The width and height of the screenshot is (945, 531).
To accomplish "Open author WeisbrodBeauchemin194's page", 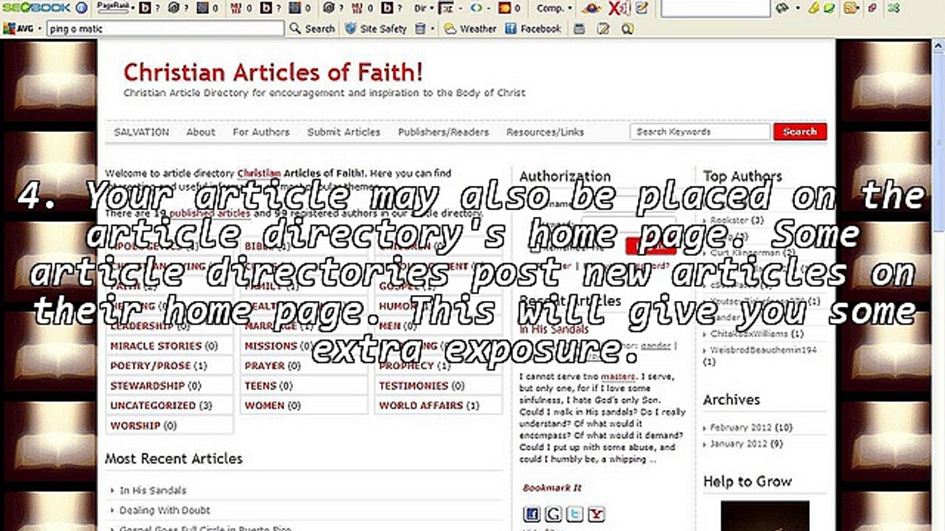I will [763, 350].
